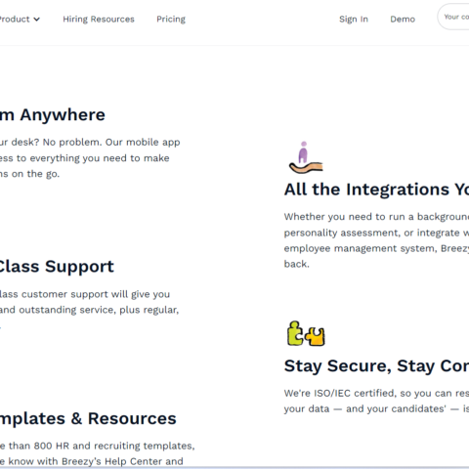Click the ISO/IEC certified paragraph
The image size is (469, 469).
376,401
